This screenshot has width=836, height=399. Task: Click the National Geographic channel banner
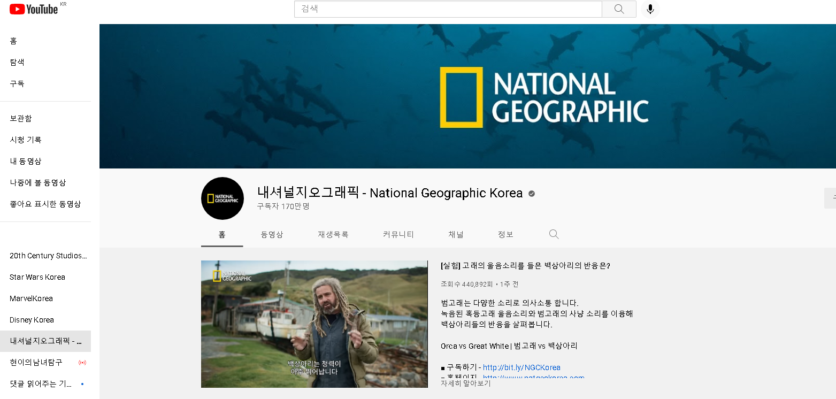[467, 96]
